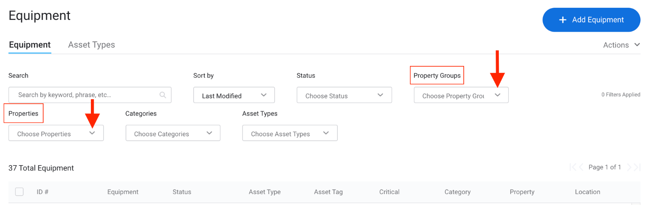
Task: Click the Property column header
Action: (x=522, y=192)
